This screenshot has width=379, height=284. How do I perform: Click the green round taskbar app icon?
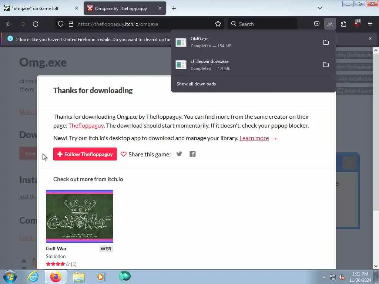pyautogui.click(x=125, y=277)
